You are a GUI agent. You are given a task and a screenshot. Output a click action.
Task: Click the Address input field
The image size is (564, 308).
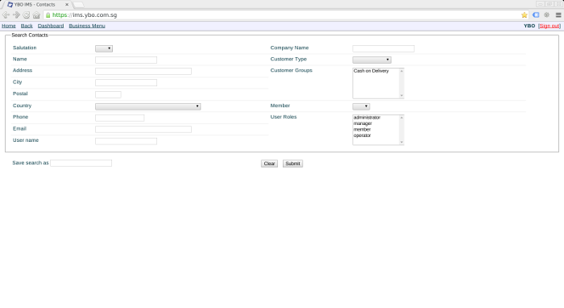point(143,71)
